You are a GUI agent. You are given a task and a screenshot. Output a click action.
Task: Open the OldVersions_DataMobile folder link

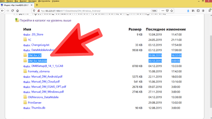[x=43, y=97]
